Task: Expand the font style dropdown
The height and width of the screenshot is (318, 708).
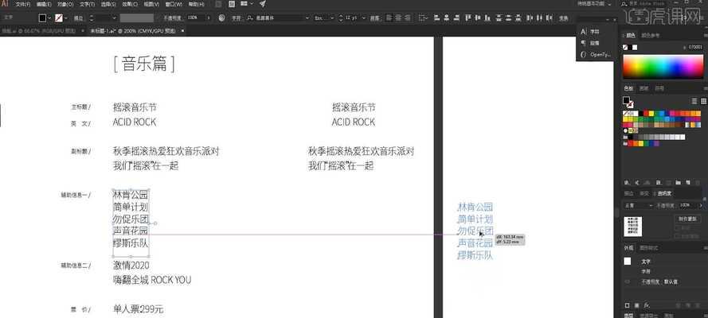Action: pyautogui.click(x=332, y=18)
